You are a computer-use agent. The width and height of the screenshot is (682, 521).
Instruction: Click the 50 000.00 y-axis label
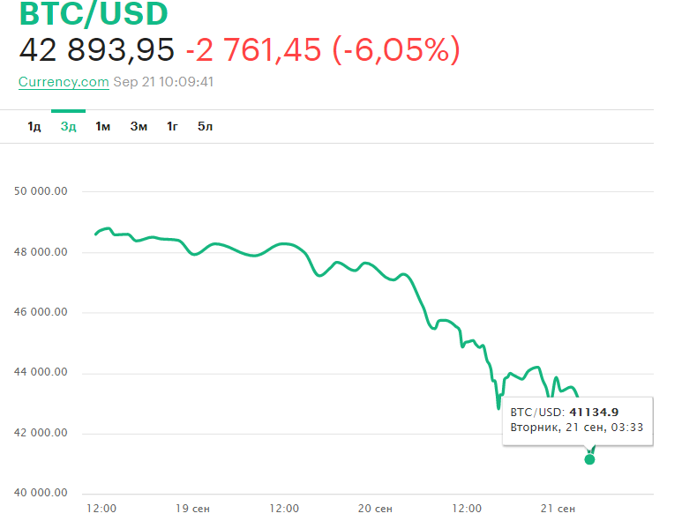pyautogui.click(x=41, y=191)
